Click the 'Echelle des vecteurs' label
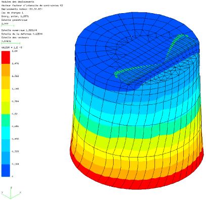The height and width of the screenshot is (200, 206). (x=15, y=37)
